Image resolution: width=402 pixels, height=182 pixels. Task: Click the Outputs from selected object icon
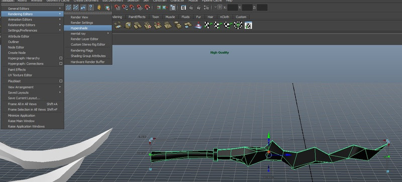[x=165, y=8]
